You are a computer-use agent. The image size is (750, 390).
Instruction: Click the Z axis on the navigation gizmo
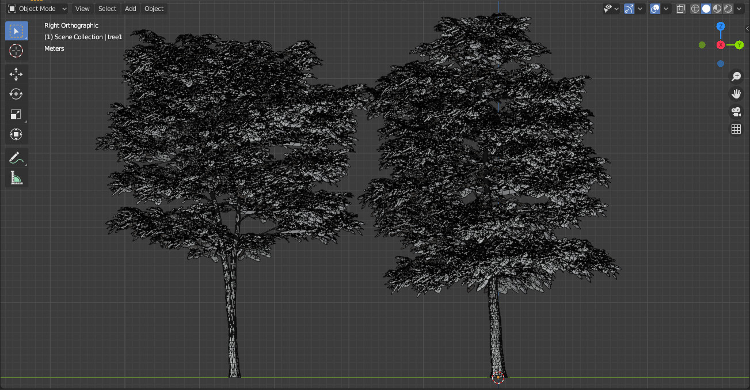[721, 26]
